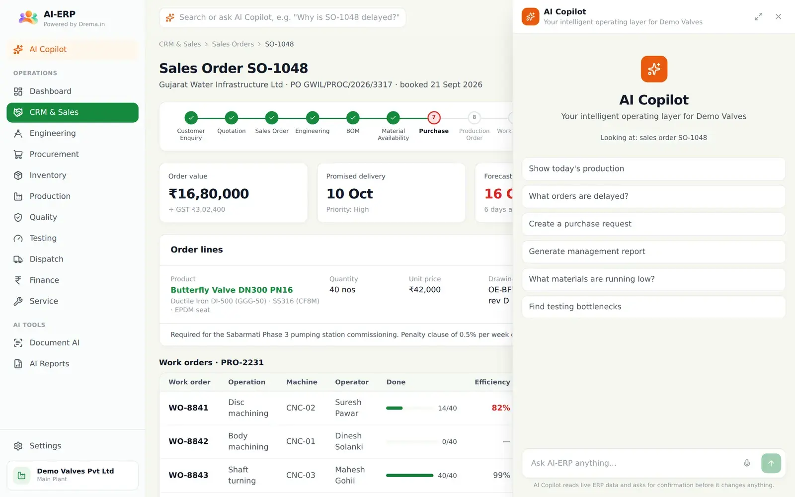Pick 'Find testing bottlenecks' suggestion

[x=653, y=307]
